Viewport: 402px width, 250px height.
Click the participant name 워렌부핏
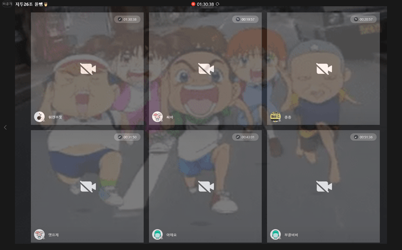click(55, 117)
